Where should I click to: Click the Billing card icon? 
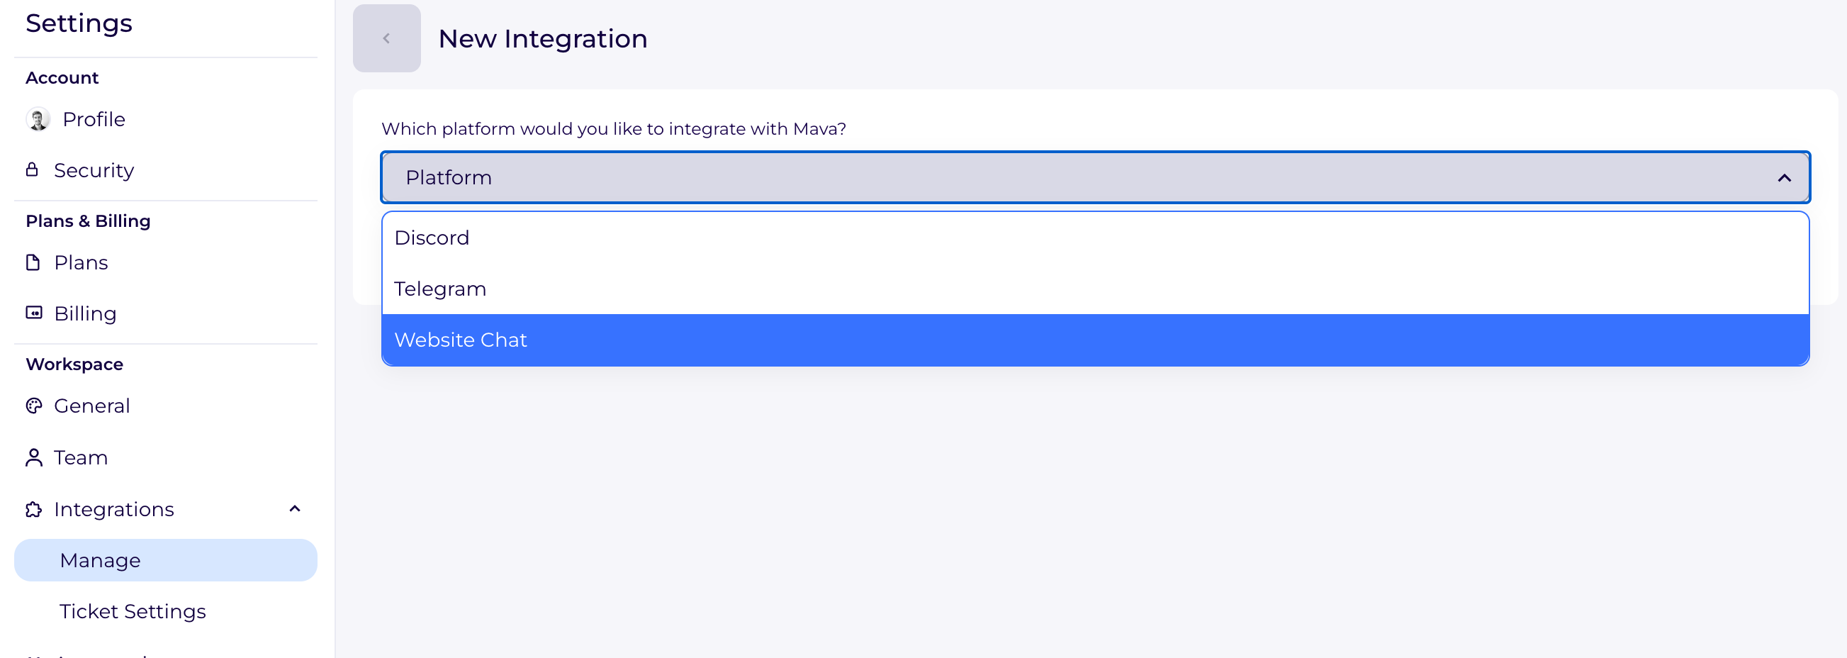(x=34, y=313)
